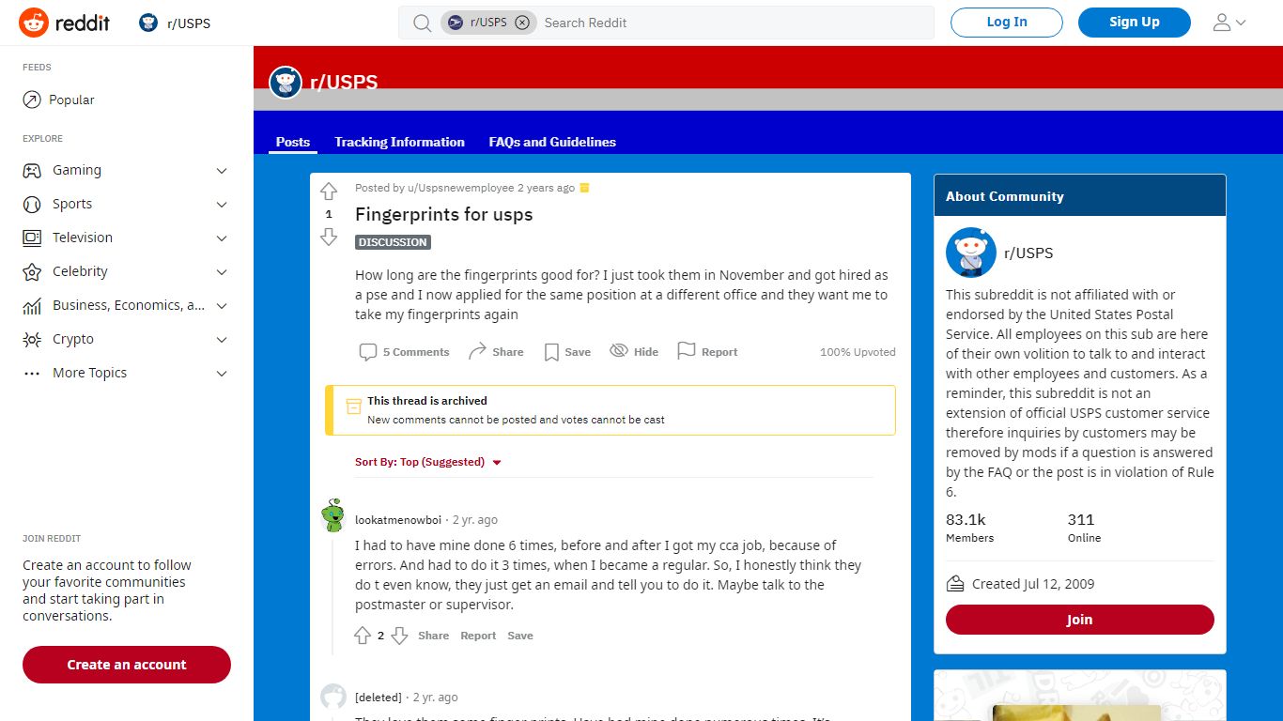Report the post with flag icon
The image size is (1283, 721).
(707, 352)
